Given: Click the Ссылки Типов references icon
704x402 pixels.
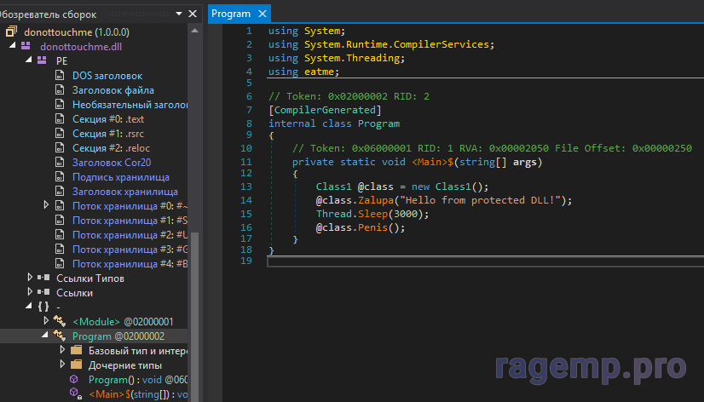Looking at the screenshot, I should coord(43,278).
